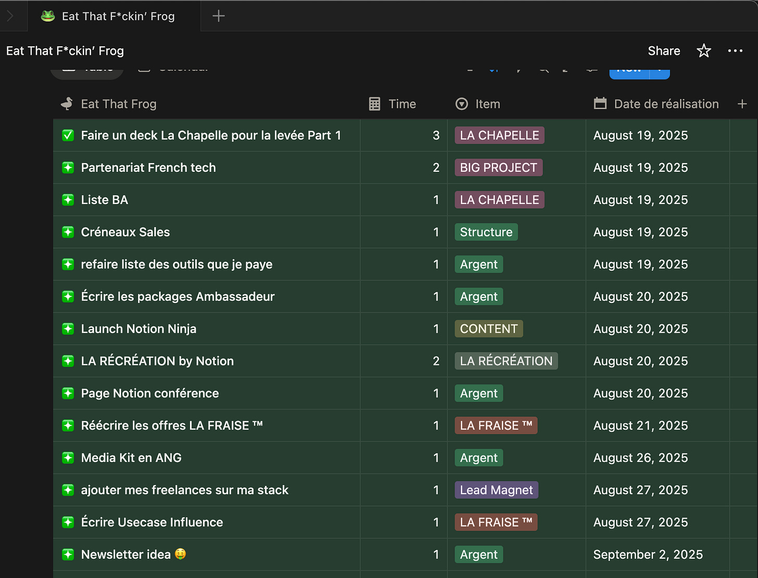Click LA FRAISE tag in Réécrire les offres row
Image resolution: width=758 pixels, height=578 pixels.
[496, 426]
